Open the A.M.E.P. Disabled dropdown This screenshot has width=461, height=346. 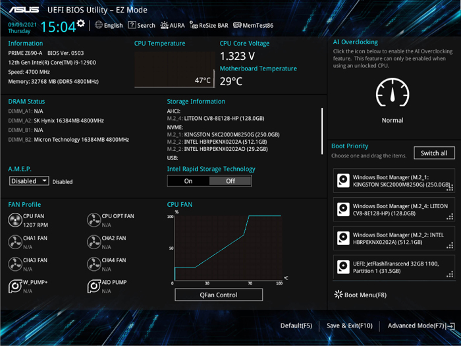29,181
